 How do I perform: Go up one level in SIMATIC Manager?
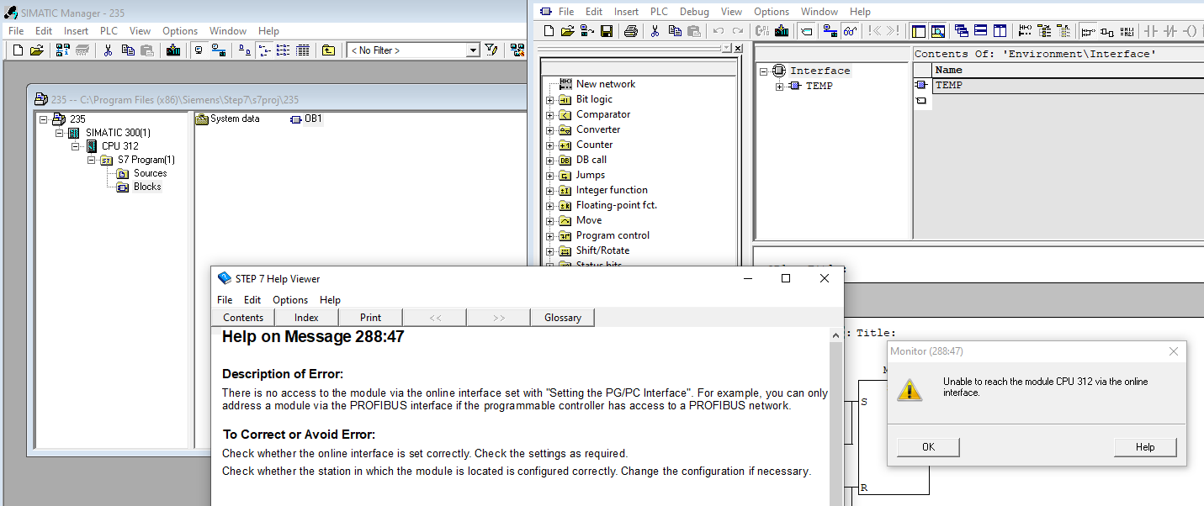pyautogui.click(x=328, y=50)
